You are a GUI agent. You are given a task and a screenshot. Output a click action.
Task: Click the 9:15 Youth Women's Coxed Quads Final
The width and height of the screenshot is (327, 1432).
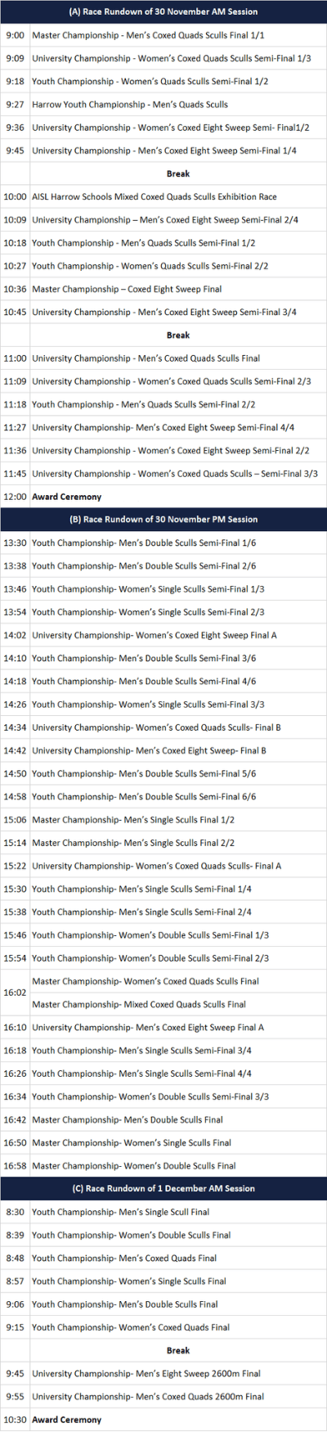pyautogui.click(x=163, y=1327)
